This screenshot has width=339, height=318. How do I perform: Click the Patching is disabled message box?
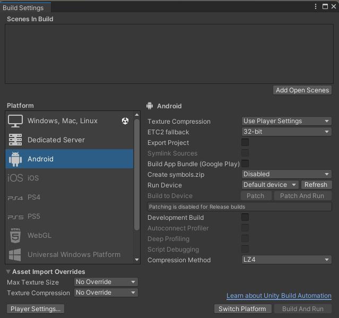(x=239, y=207)
